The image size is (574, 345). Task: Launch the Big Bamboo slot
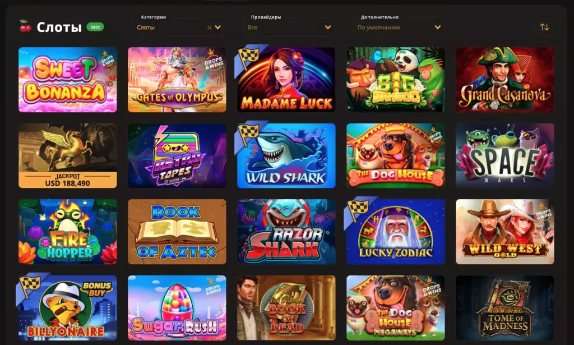click(x=396, y=80)
